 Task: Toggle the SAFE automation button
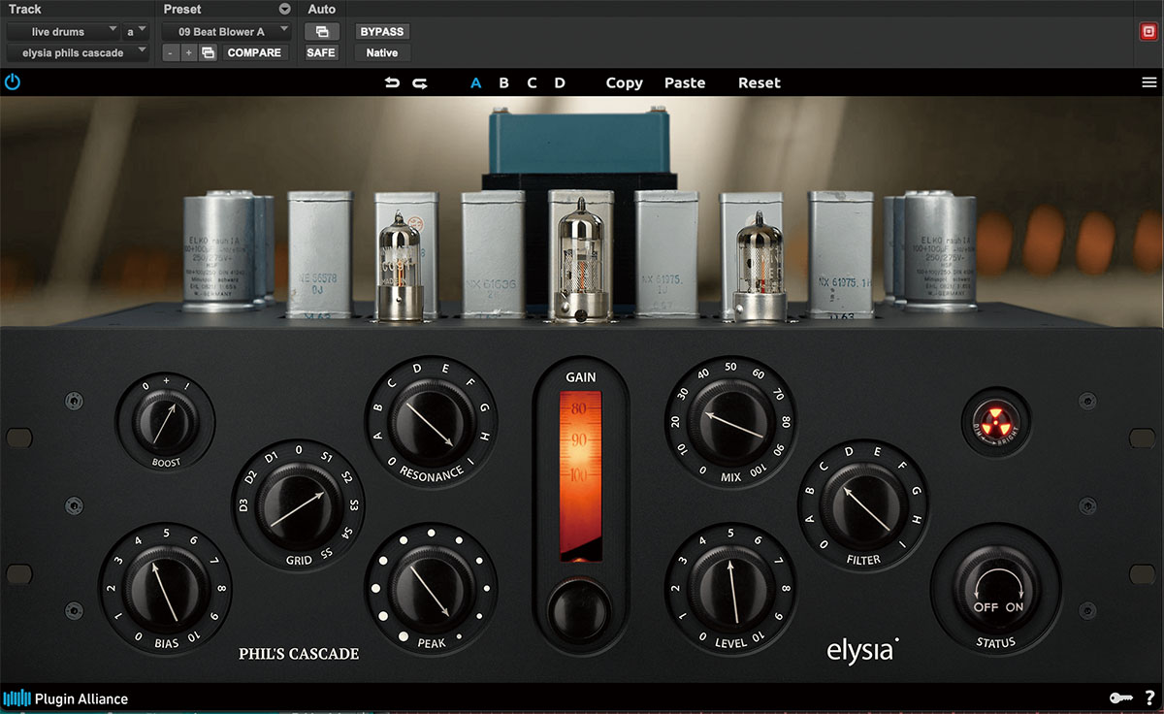click(x=321, y=53)
